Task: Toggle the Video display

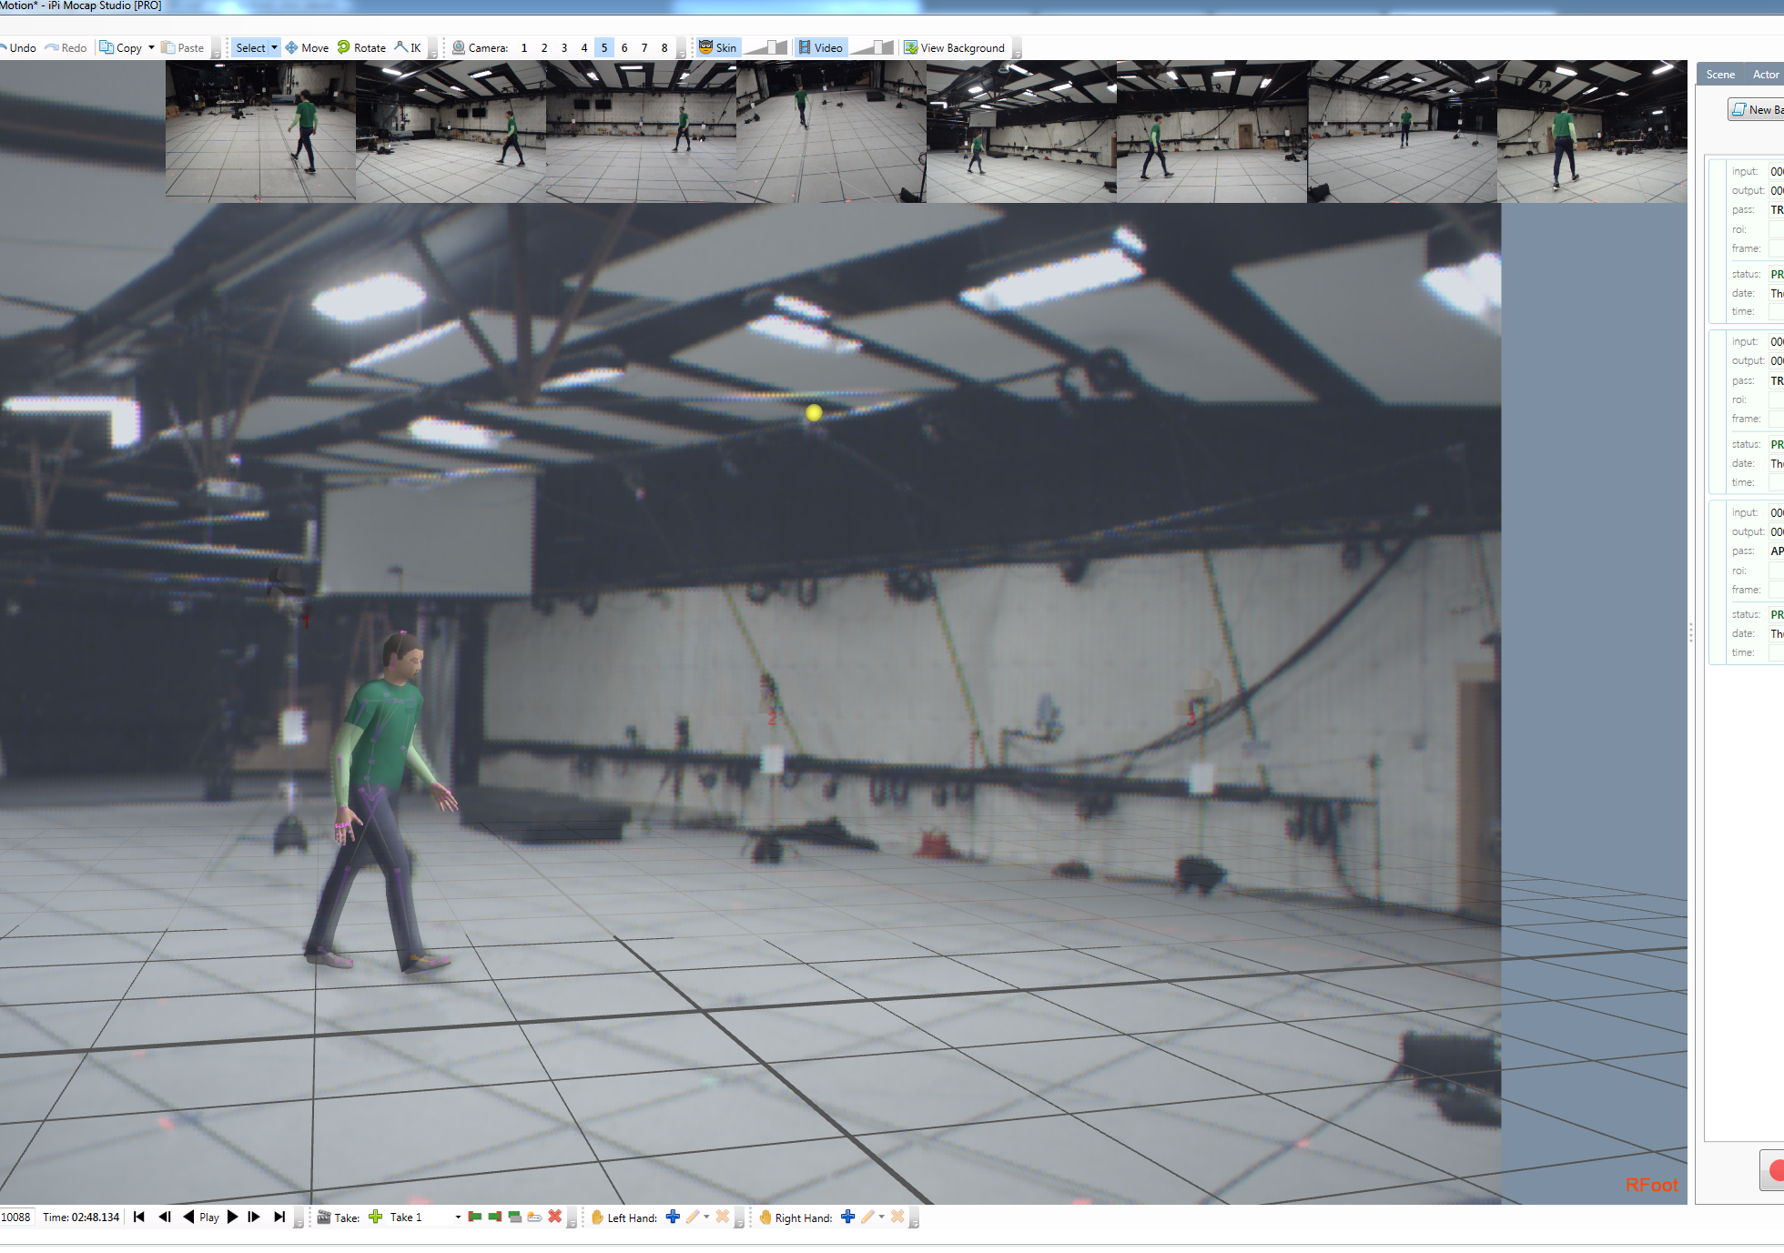Action: pos(821,48)
